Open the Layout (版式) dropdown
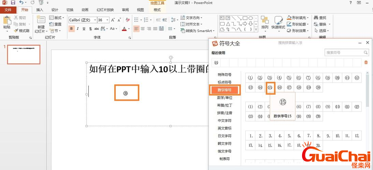This screenshot has width=373, height=170. pyautogui.click(x=57, y=18)
